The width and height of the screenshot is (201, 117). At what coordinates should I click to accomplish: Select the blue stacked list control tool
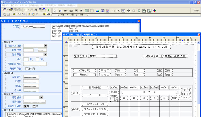102,11
